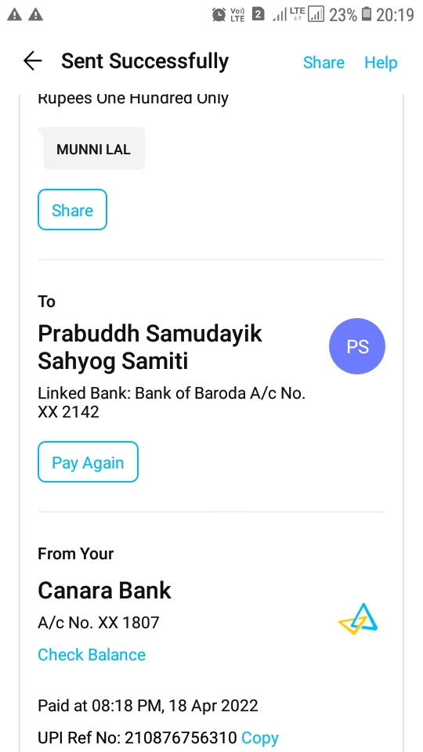The width and height of the screenshot is (423, 752).
Task: Tap the outlined Share button
Action: tap(72, 210)
